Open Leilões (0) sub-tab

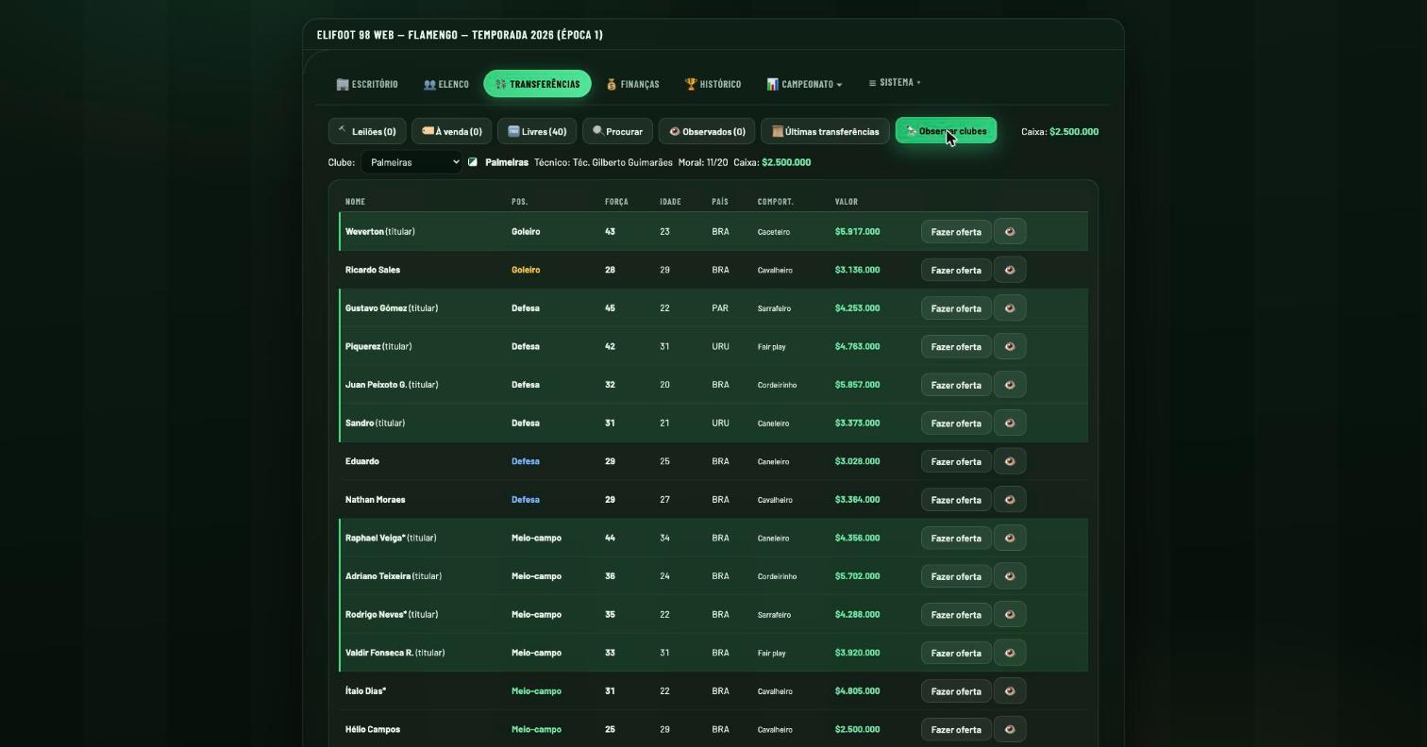point(367,131)
